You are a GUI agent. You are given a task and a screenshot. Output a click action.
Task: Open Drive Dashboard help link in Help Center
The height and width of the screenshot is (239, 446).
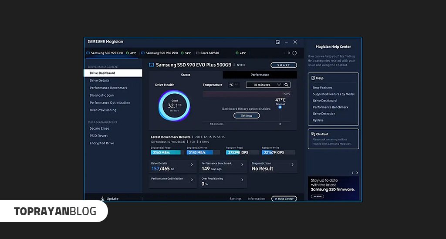point(324,101)
